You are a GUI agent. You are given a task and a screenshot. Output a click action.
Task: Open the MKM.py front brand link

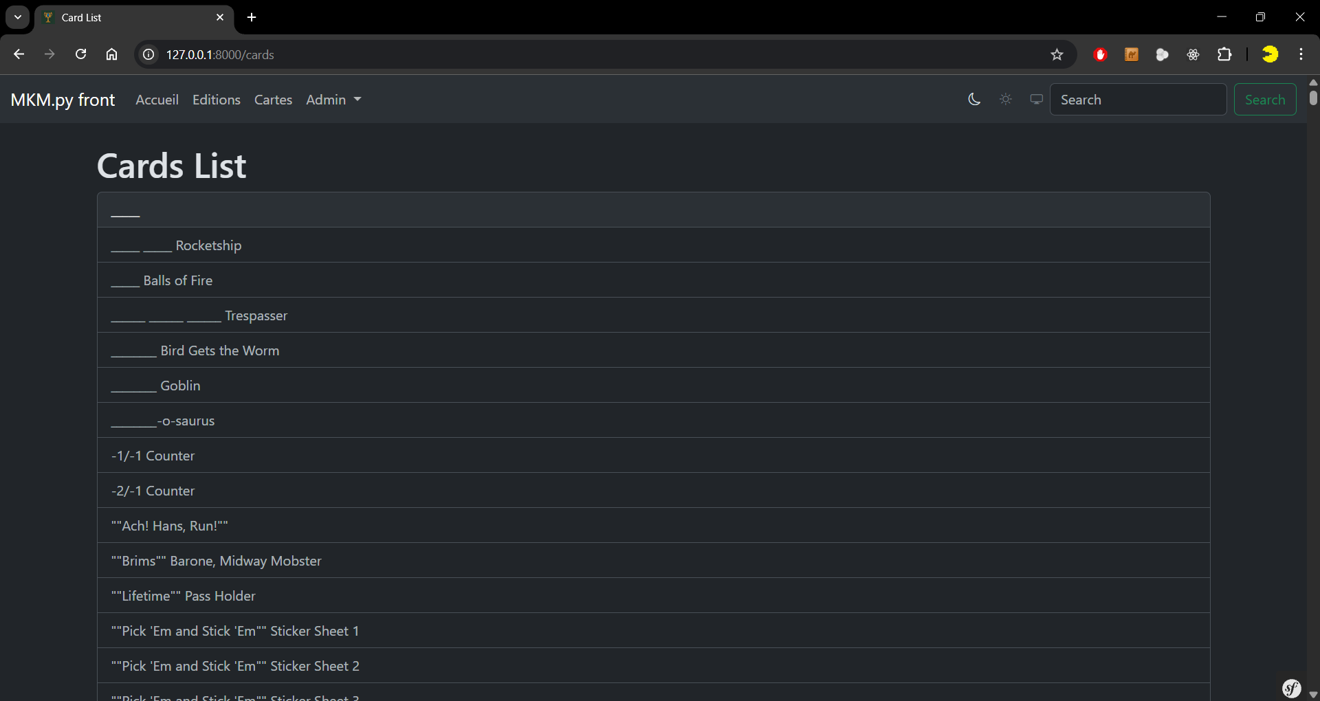pos(63,100)
